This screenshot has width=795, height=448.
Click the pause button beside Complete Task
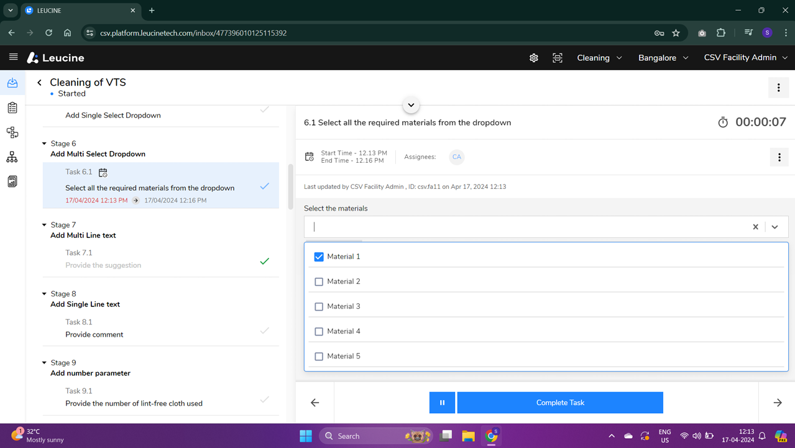click(442, 402)
